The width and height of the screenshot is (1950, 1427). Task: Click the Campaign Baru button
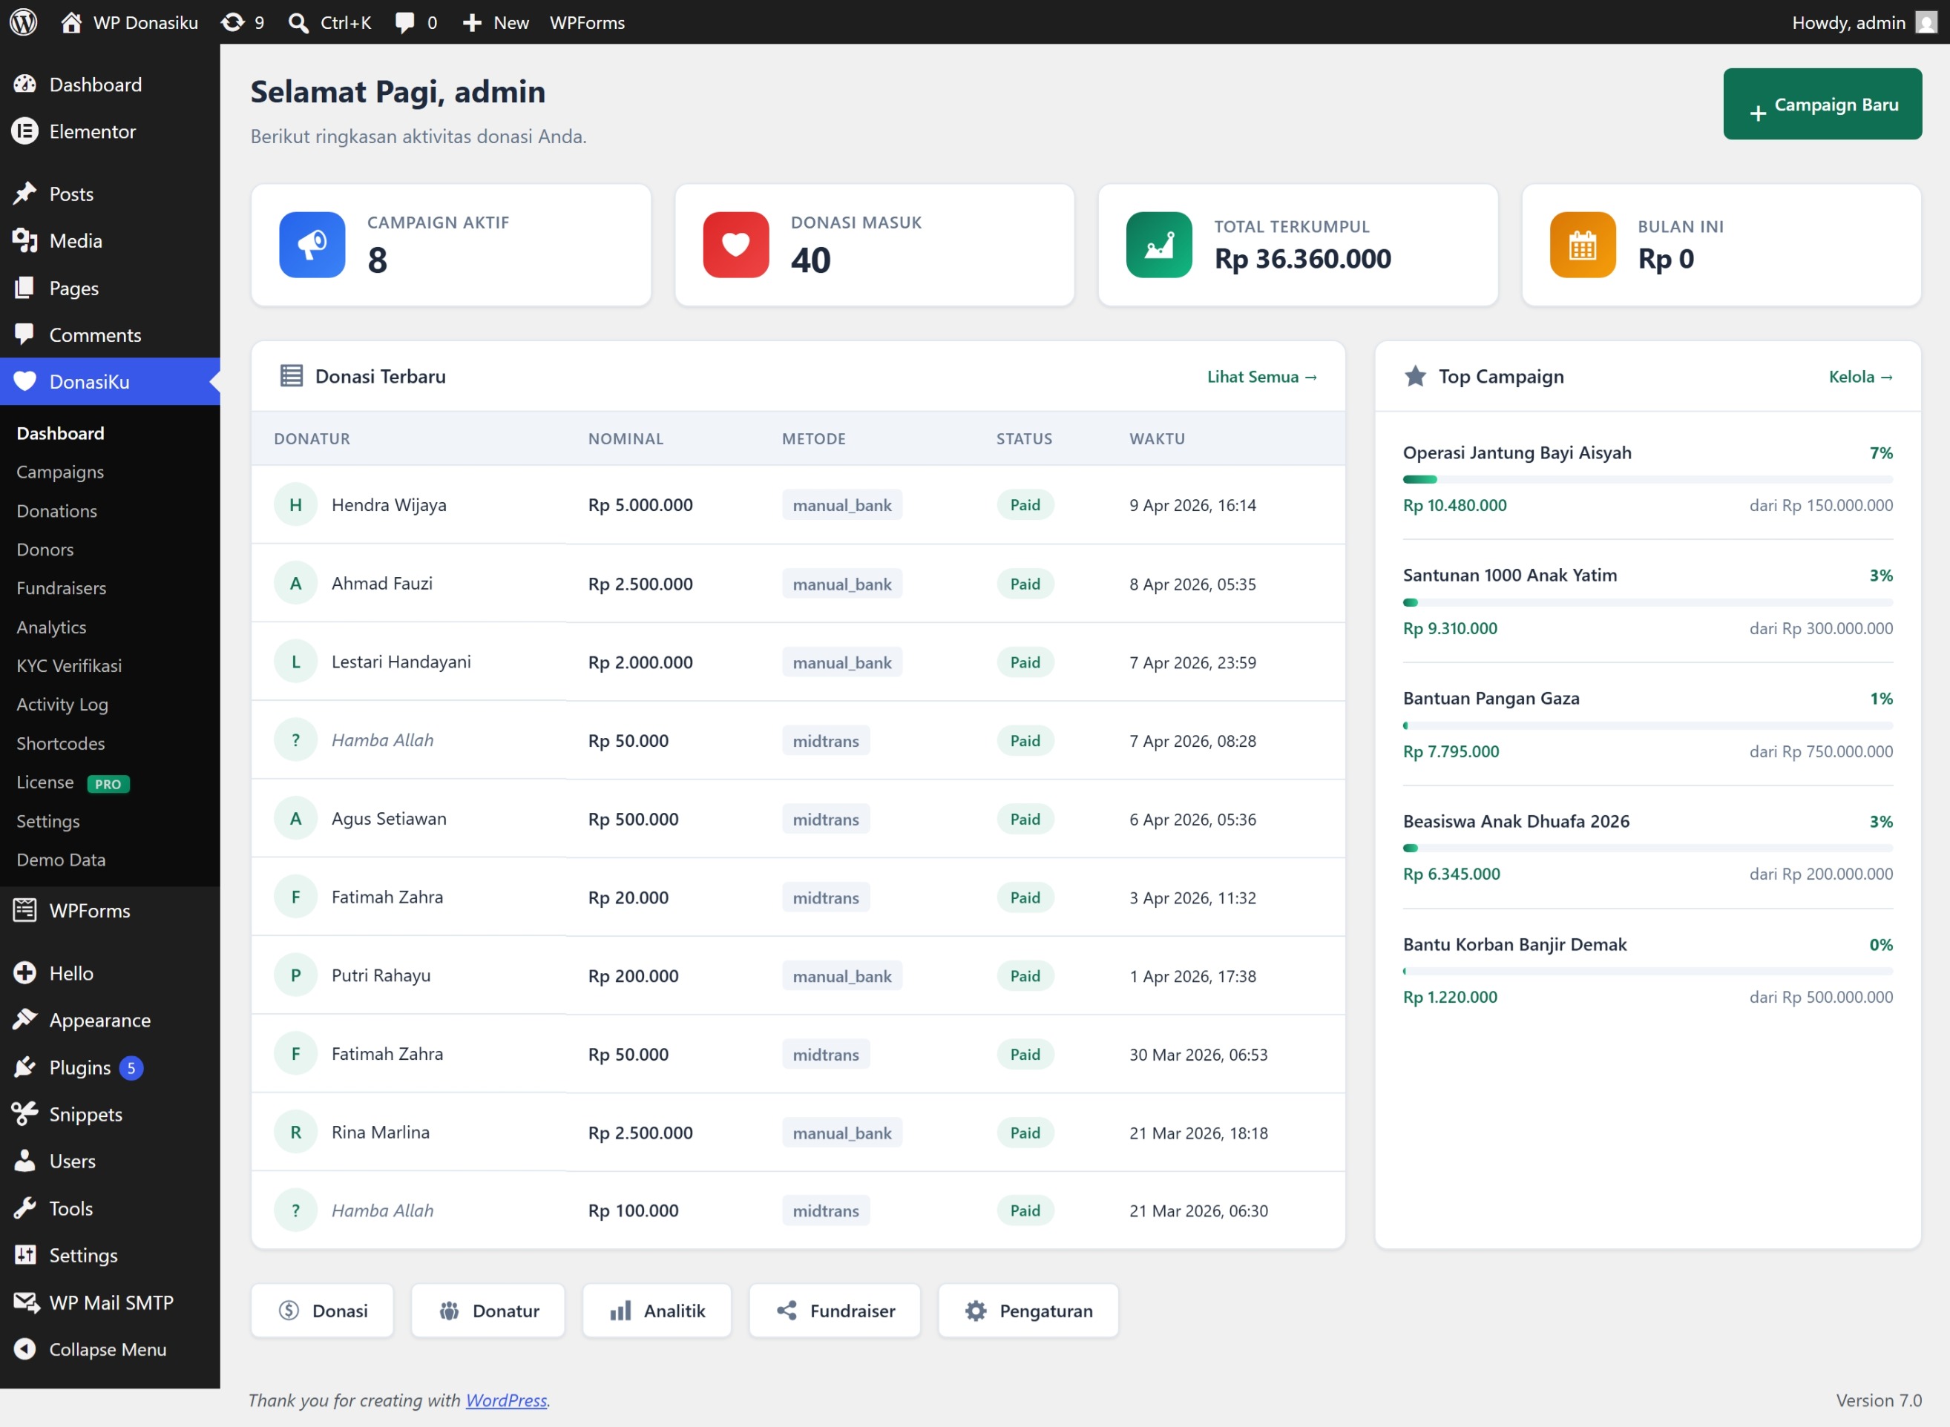tap(1822, 104)
